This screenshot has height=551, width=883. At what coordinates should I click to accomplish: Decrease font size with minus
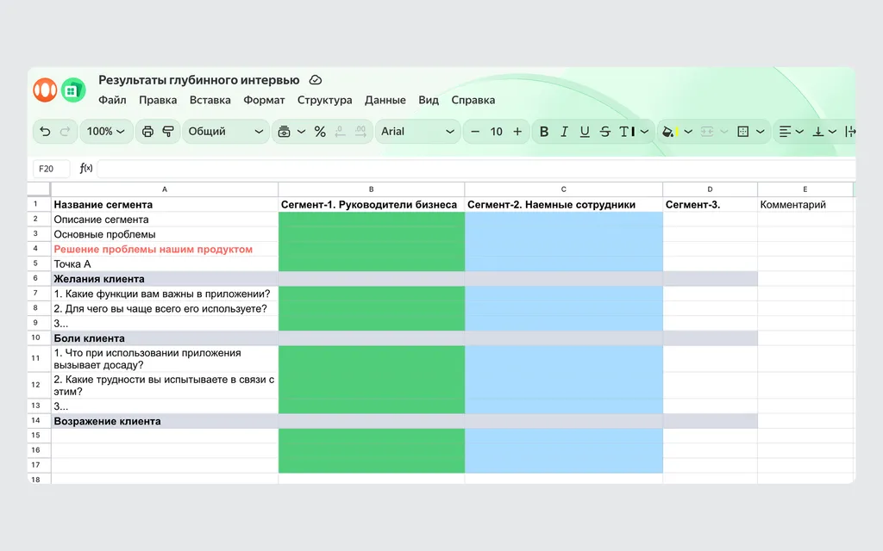pos(475,132)
